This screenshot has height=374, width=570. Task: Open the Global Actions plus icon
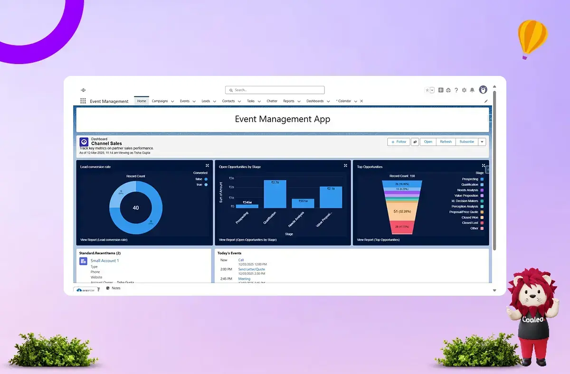[x=441, y=90]
